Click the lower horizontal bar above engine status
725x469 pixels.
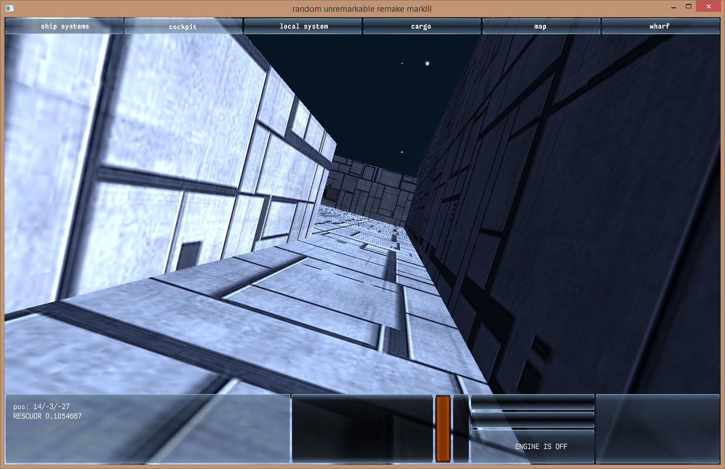533,420
